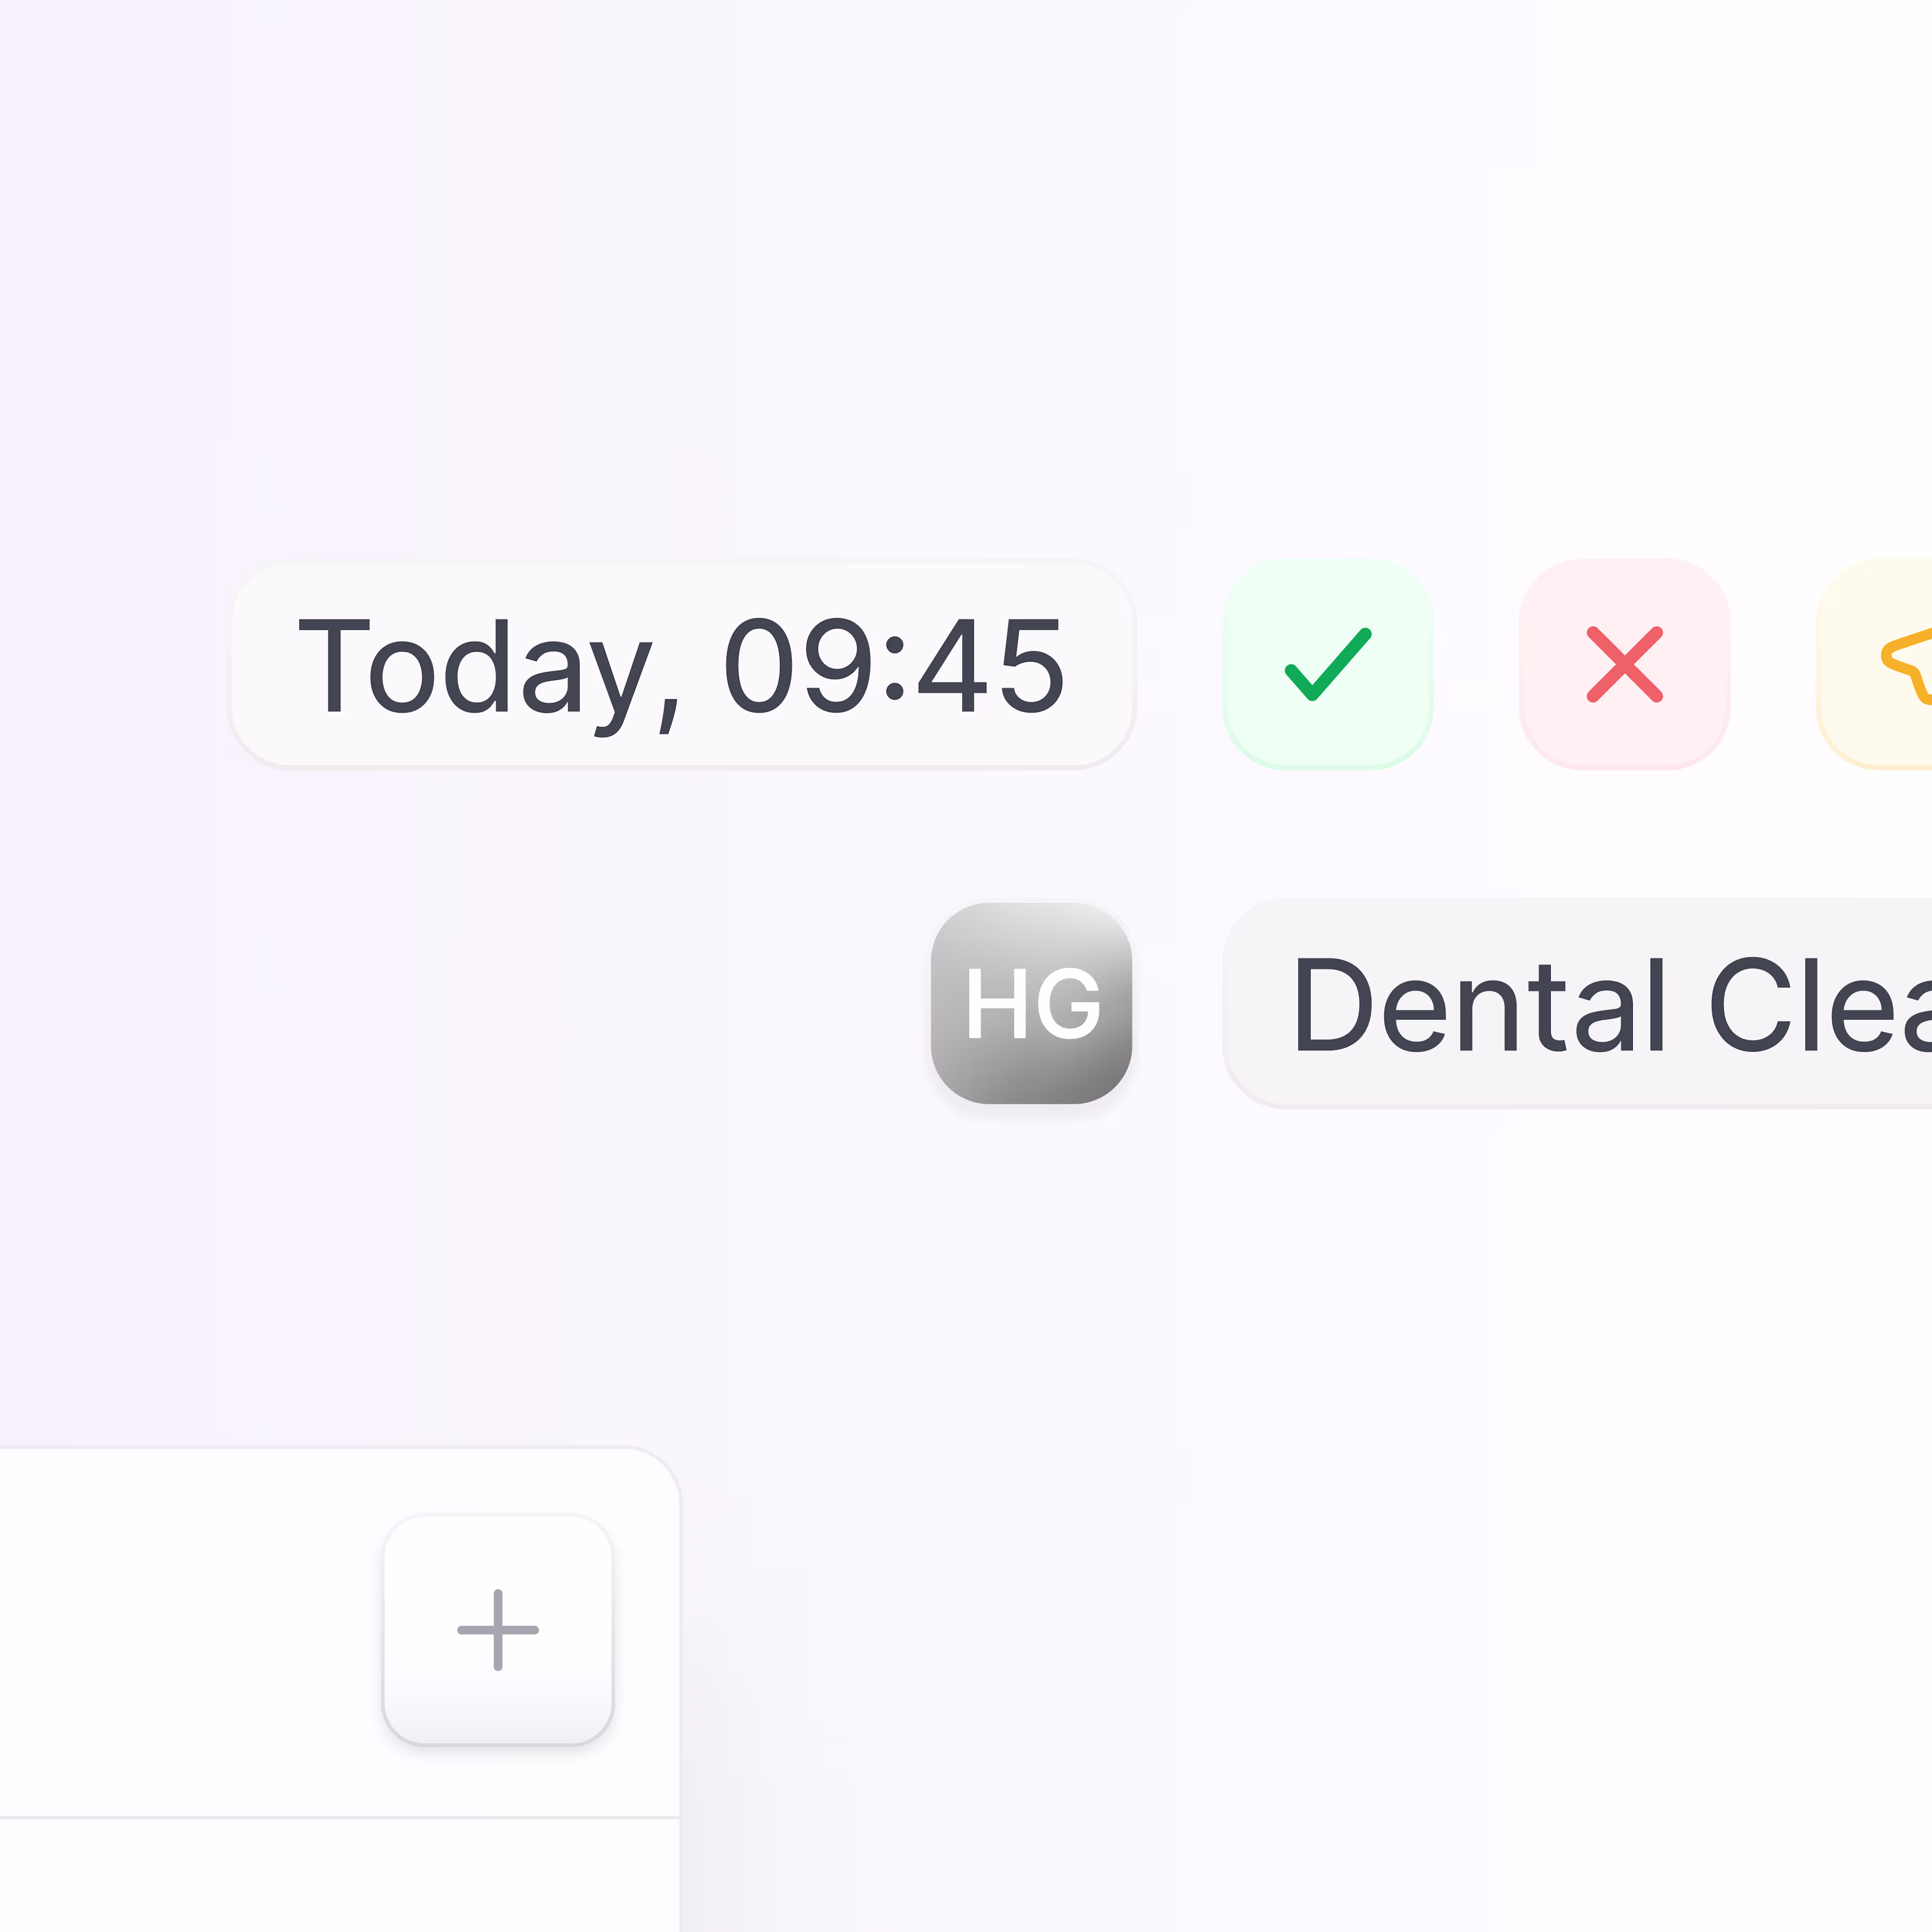
Task: Confirm the appointment with the green checkmark
Action: (1328, 664)
